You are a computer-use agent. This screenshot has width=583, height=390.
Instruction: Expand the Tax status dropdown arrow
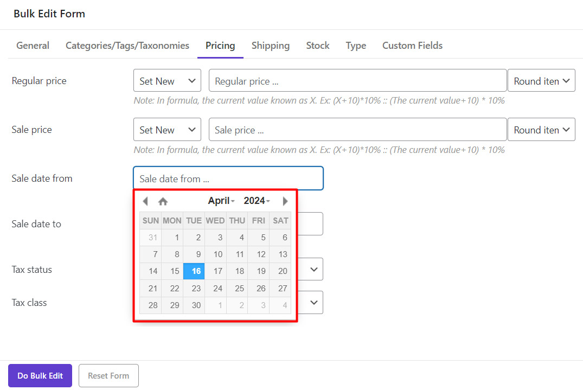coord(314,269)
